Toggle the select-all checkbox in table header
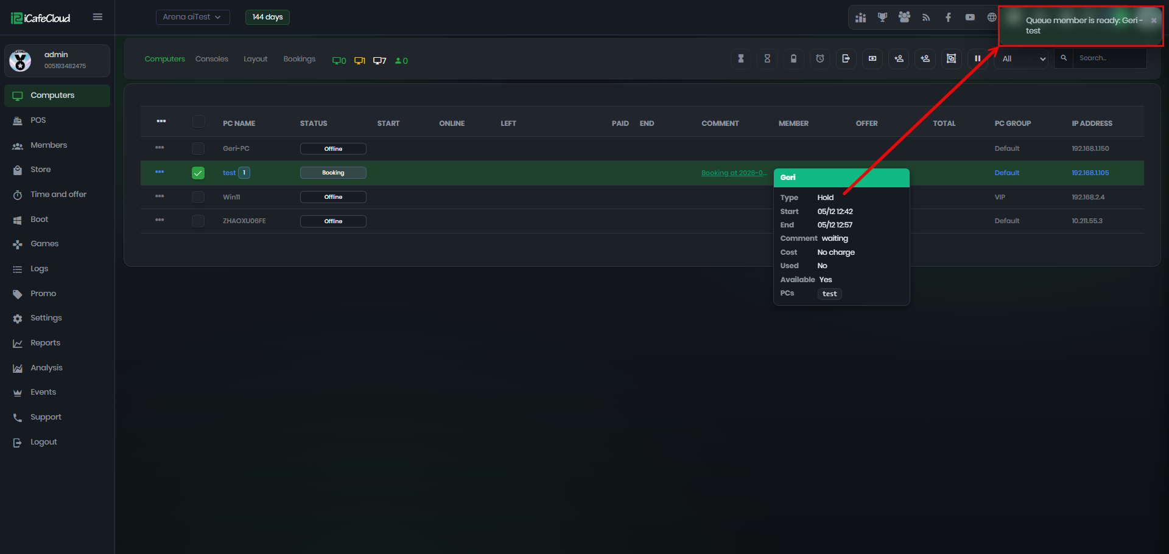This screenshot has width=1169, height=554. 198,122
